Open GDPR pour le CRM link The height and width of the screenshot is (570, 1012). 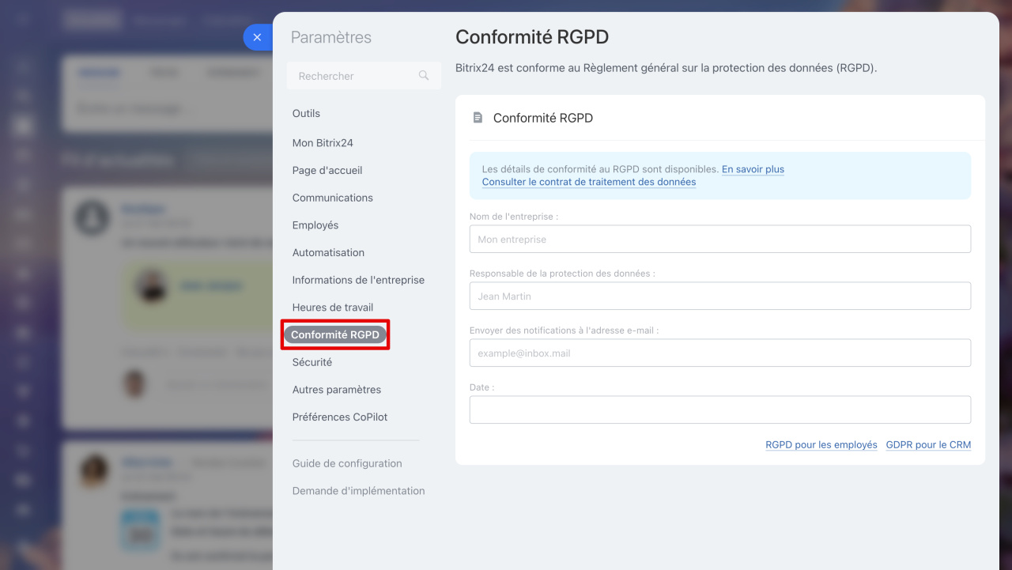[928, 445]
